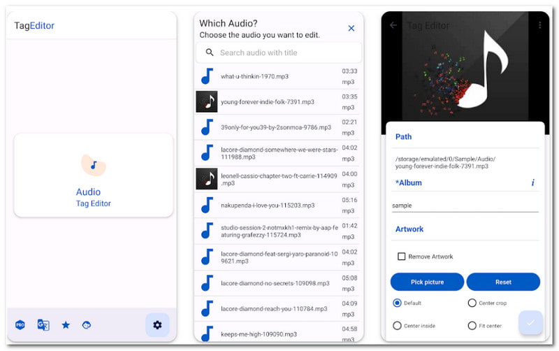559x351 pixels.
Task: Select the Fit center option
Action: [x=472, y=326]
